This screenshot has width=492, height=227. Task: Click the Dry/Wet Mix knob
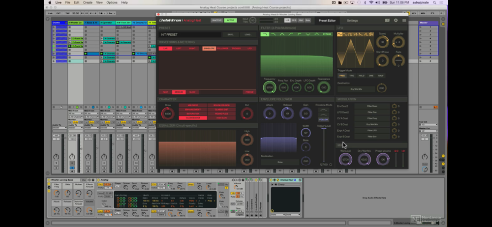click(x=364, y=160)
